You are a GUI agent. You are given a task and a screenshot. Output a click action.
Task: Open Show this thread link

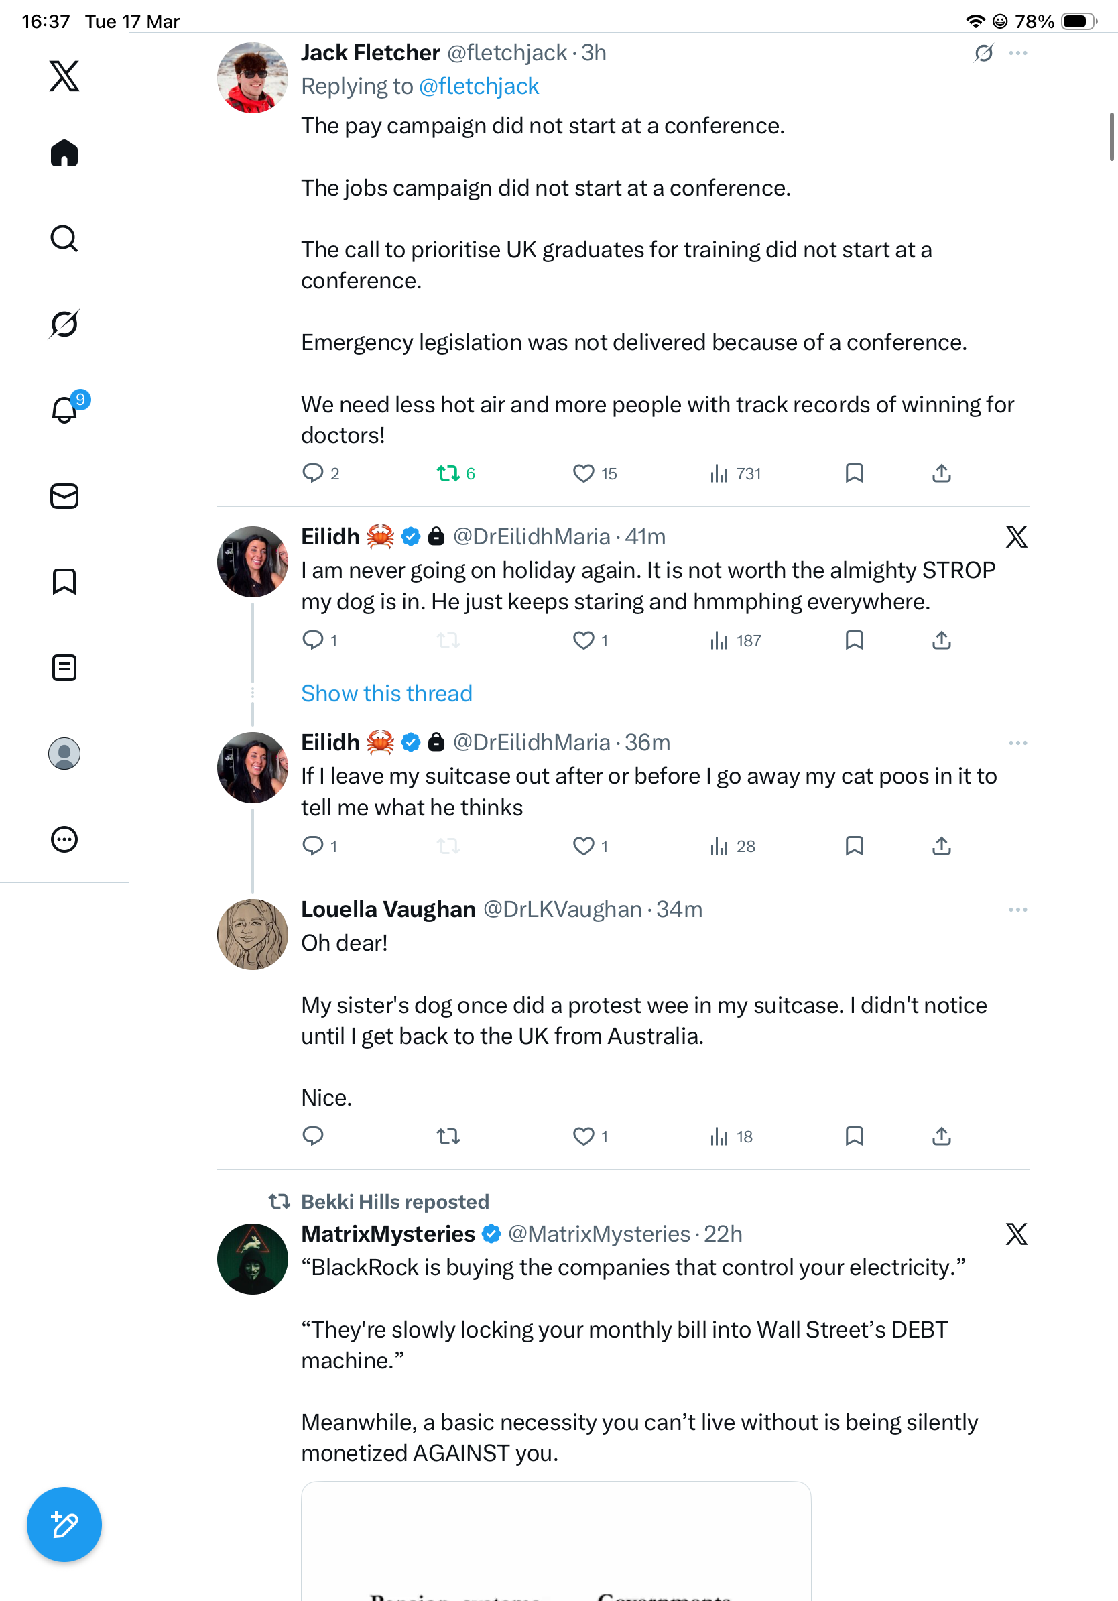(386, 693)
